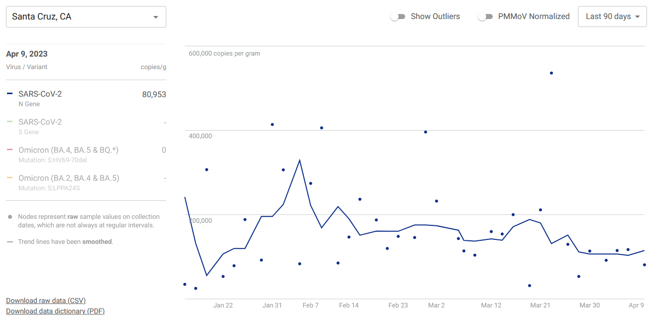Click the highest data point above 500,000
The height and width of the screenshot is (326, 650).
click(x=551, y=73)
